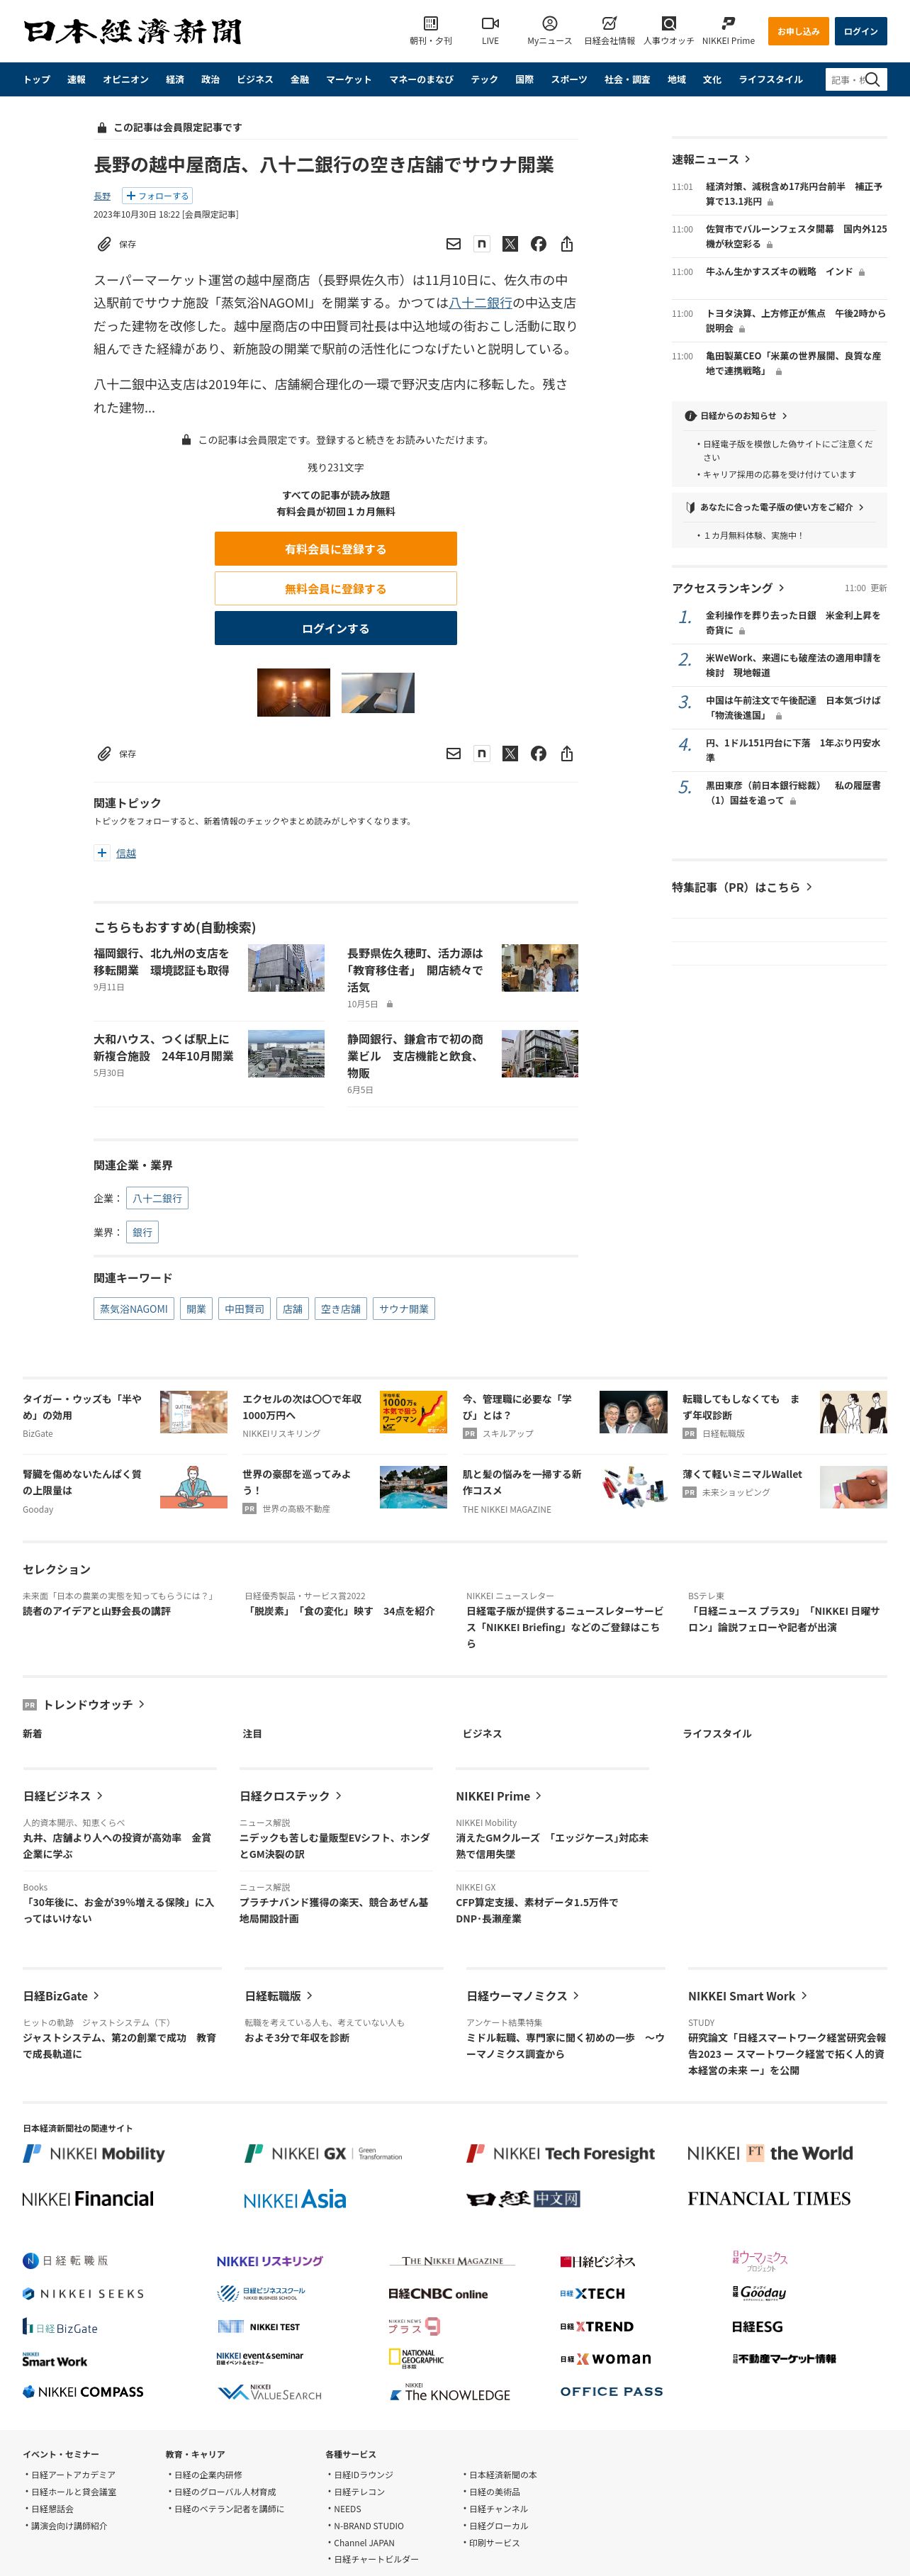Share to Facebook, bottom icon row

538,754
